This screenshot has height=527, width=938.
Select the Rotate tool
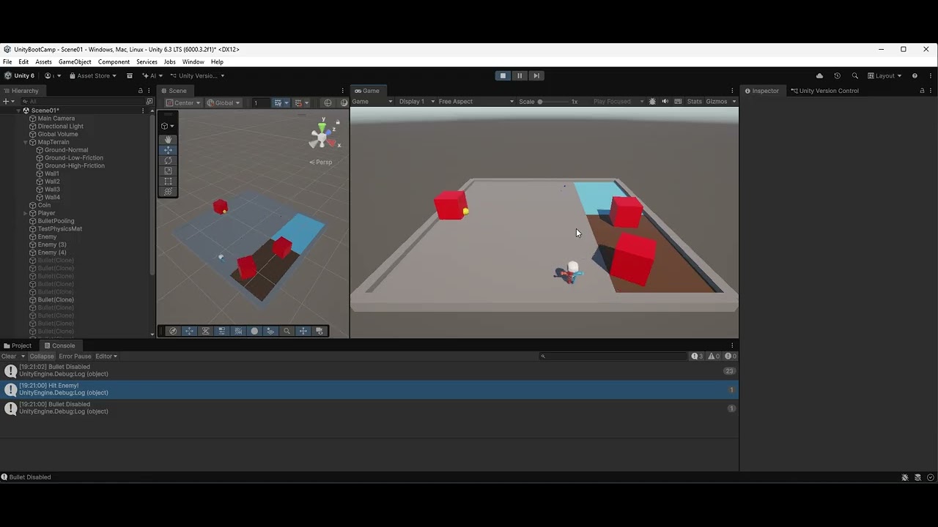pos(168,160)
